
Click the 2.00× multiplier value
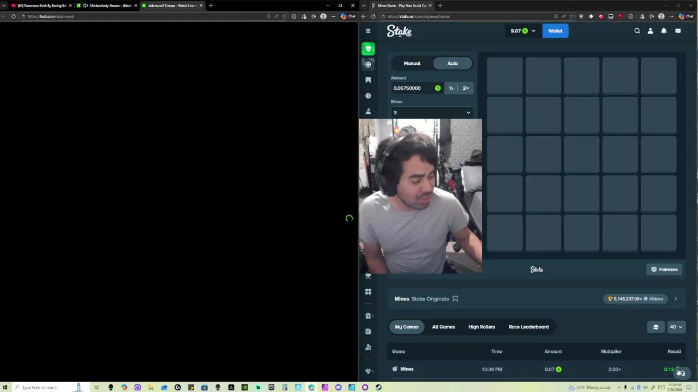(x=615, y=369)
